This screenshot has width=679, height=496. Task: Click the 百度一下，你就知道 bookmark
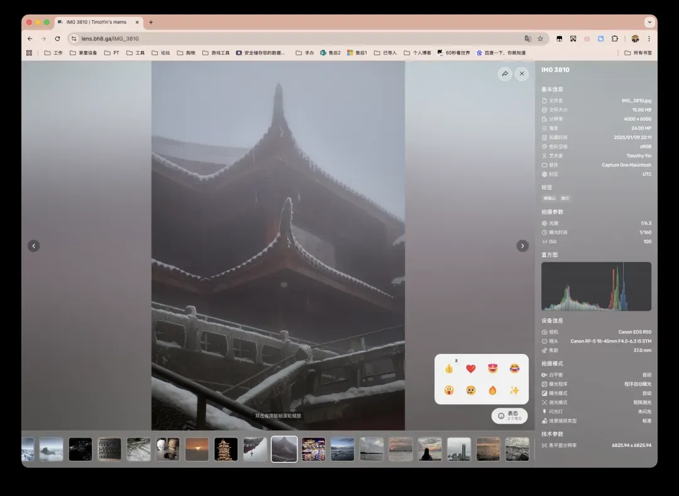pos(500,53)
